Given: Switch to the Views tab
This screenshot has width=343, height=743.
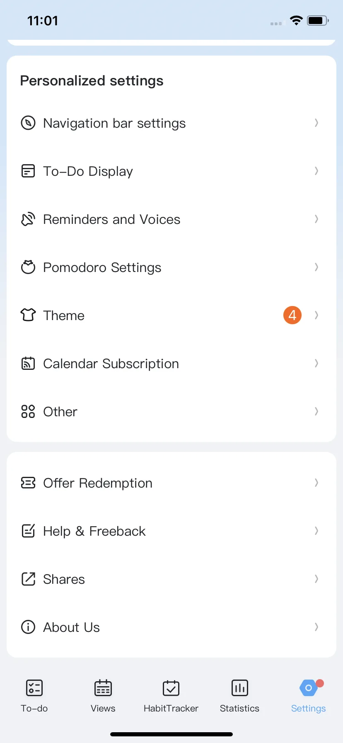Looking at the screenshot, I should (103, 696).
